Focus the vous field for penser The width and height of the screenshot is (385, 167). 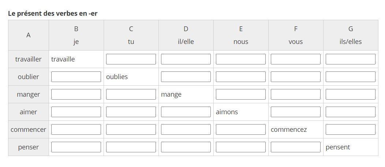click(x=296, y=147)
